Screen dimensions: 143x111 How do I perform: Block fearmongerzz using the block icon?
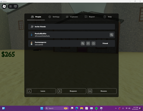(94, 43)
